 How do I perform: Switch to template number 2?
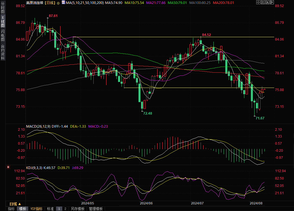pyautogui.click(x=65, y=209)
